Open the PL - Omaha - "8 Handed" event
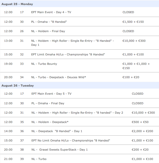 coord(49,22)
